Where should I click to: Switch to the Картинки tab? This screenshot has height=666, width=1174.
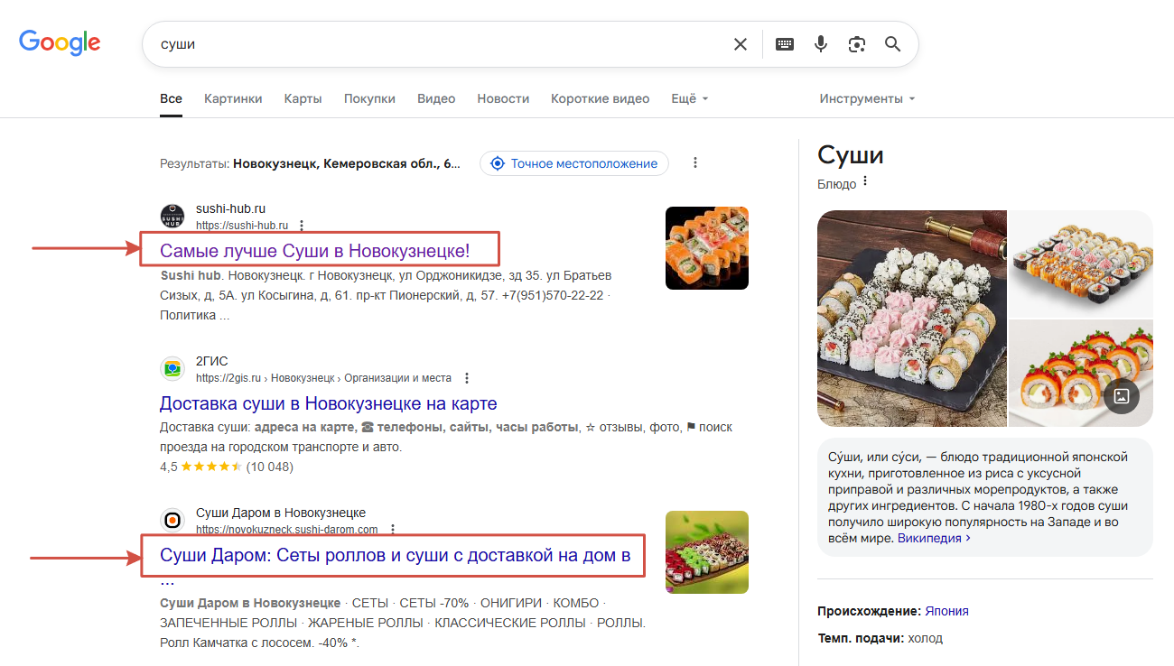[233, 98]
